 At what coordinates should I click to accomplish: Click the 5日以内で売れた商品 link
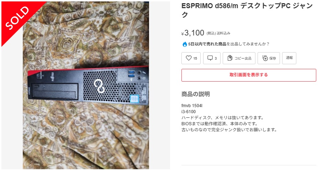pyautogui.click(x=207, y=44)
